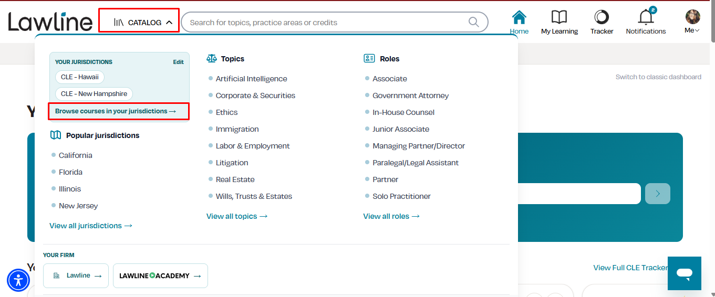Choose California under Popular jurisdictions
Image resolution: width=715 pixels, height=297 pixels.
tap(75, 155)
